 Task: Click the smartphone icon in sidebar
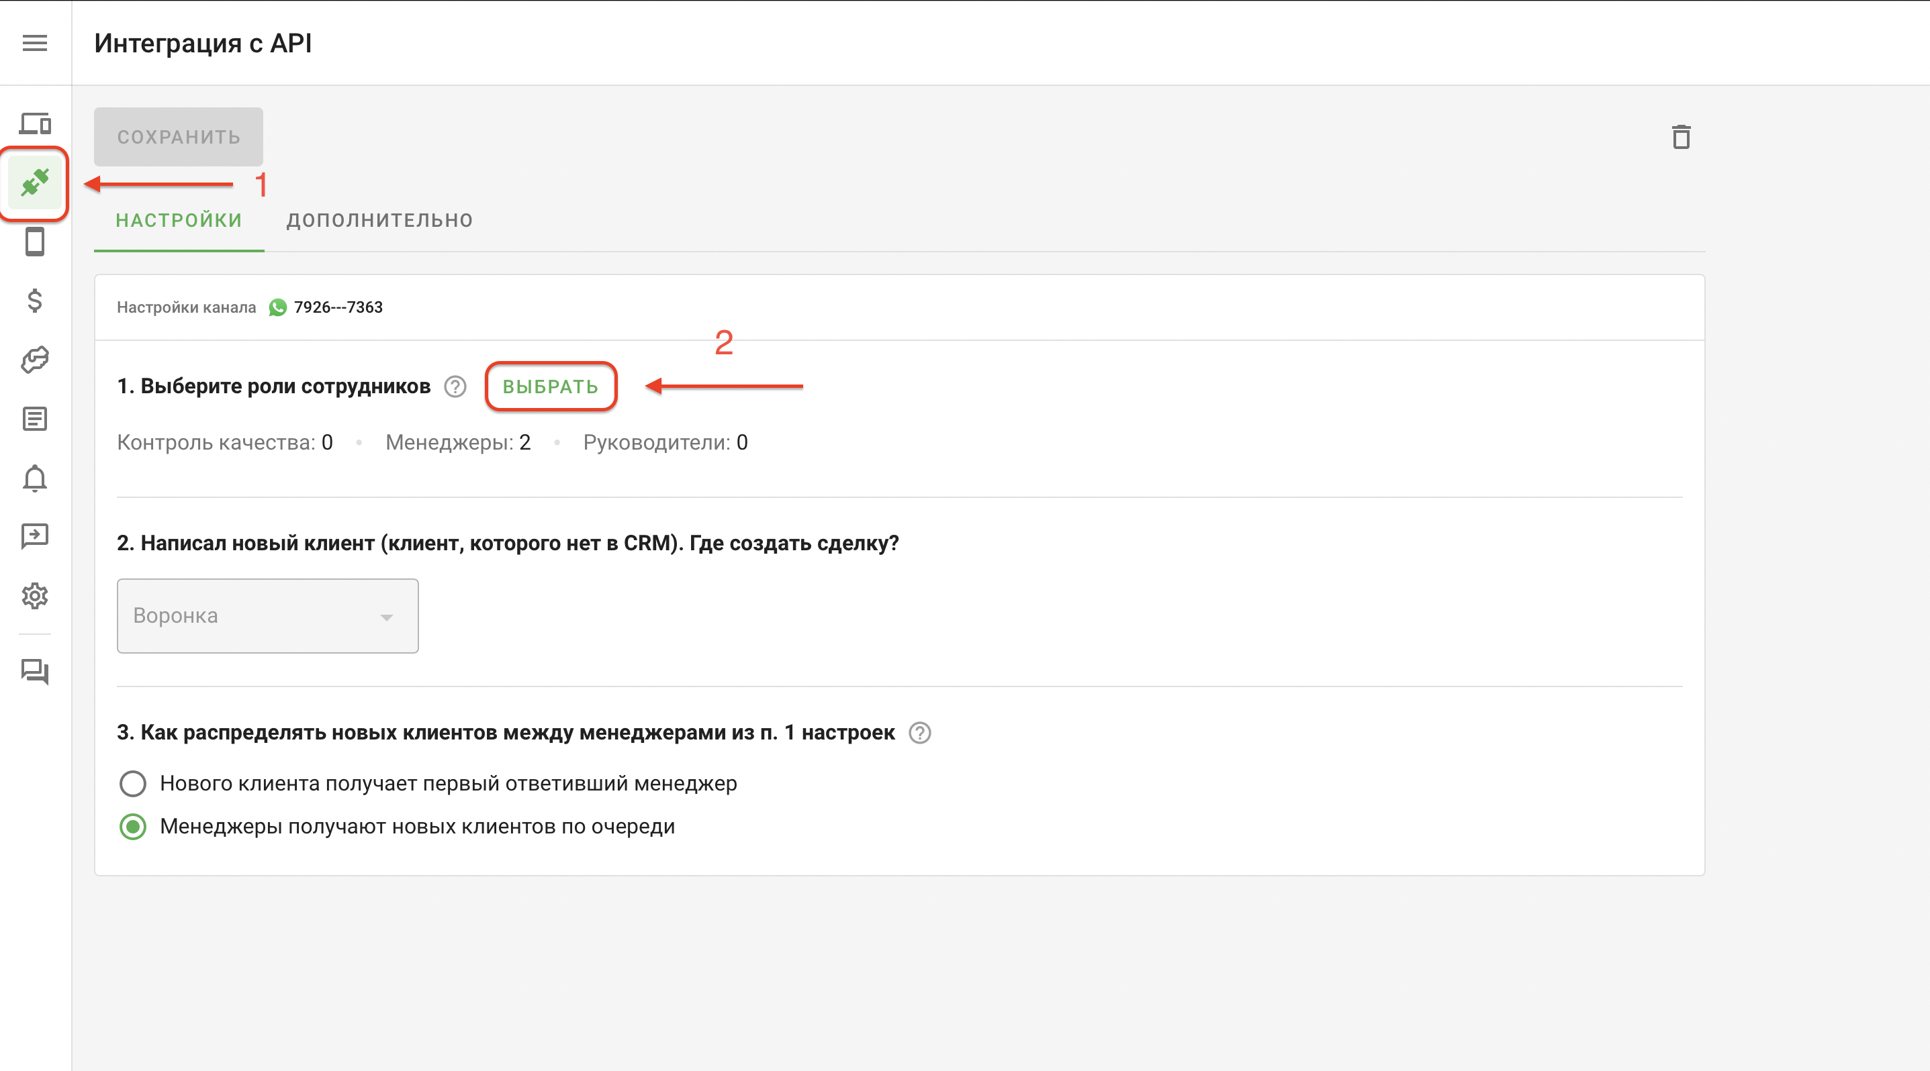[x=34, y=242]
